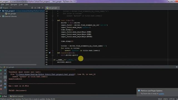The width and height of the screenshot is (178, 100).
Task: Click the scroll from source target icon
Action: pos(32,8)
